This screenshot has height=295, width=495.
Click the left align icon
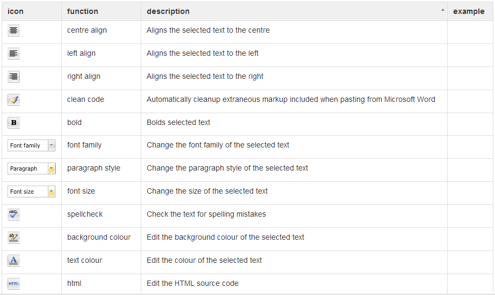click(x=14, y=54)
